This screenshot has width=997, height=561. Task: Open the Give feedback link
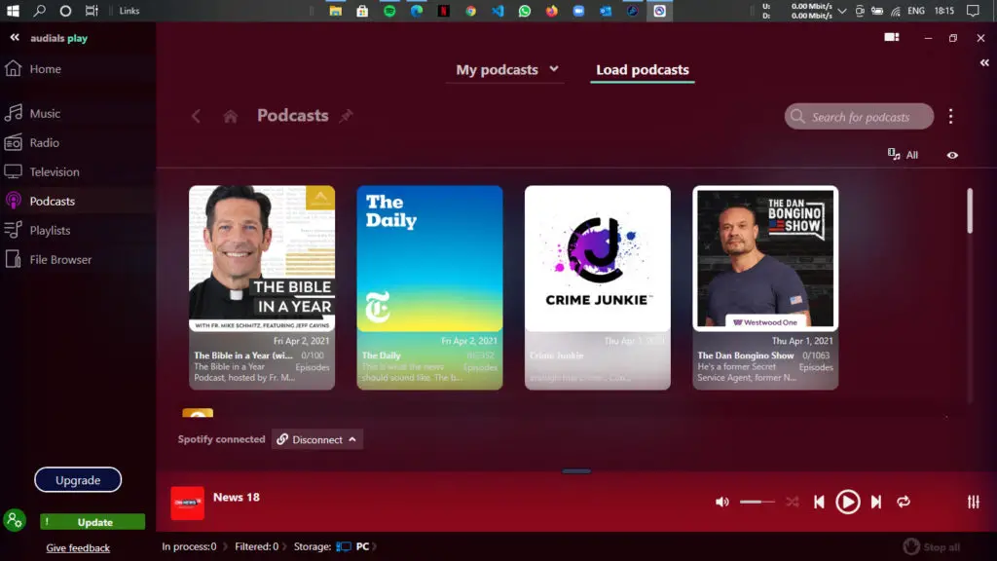(78, 547)
